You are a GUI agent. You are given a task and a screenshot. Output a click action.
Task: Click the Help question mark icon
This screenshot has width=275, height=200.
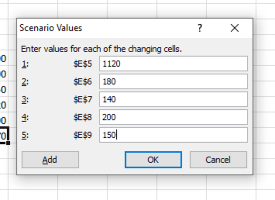(x=200, y=28)
